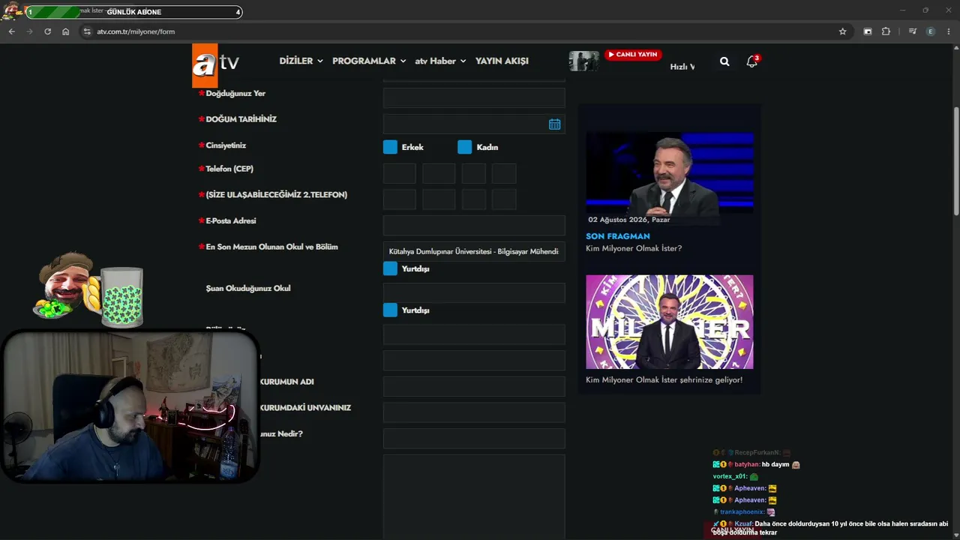Viewport: 960px width, 540px height.
Task: Go back with the browser back arrow
Action: click(11, 31)
